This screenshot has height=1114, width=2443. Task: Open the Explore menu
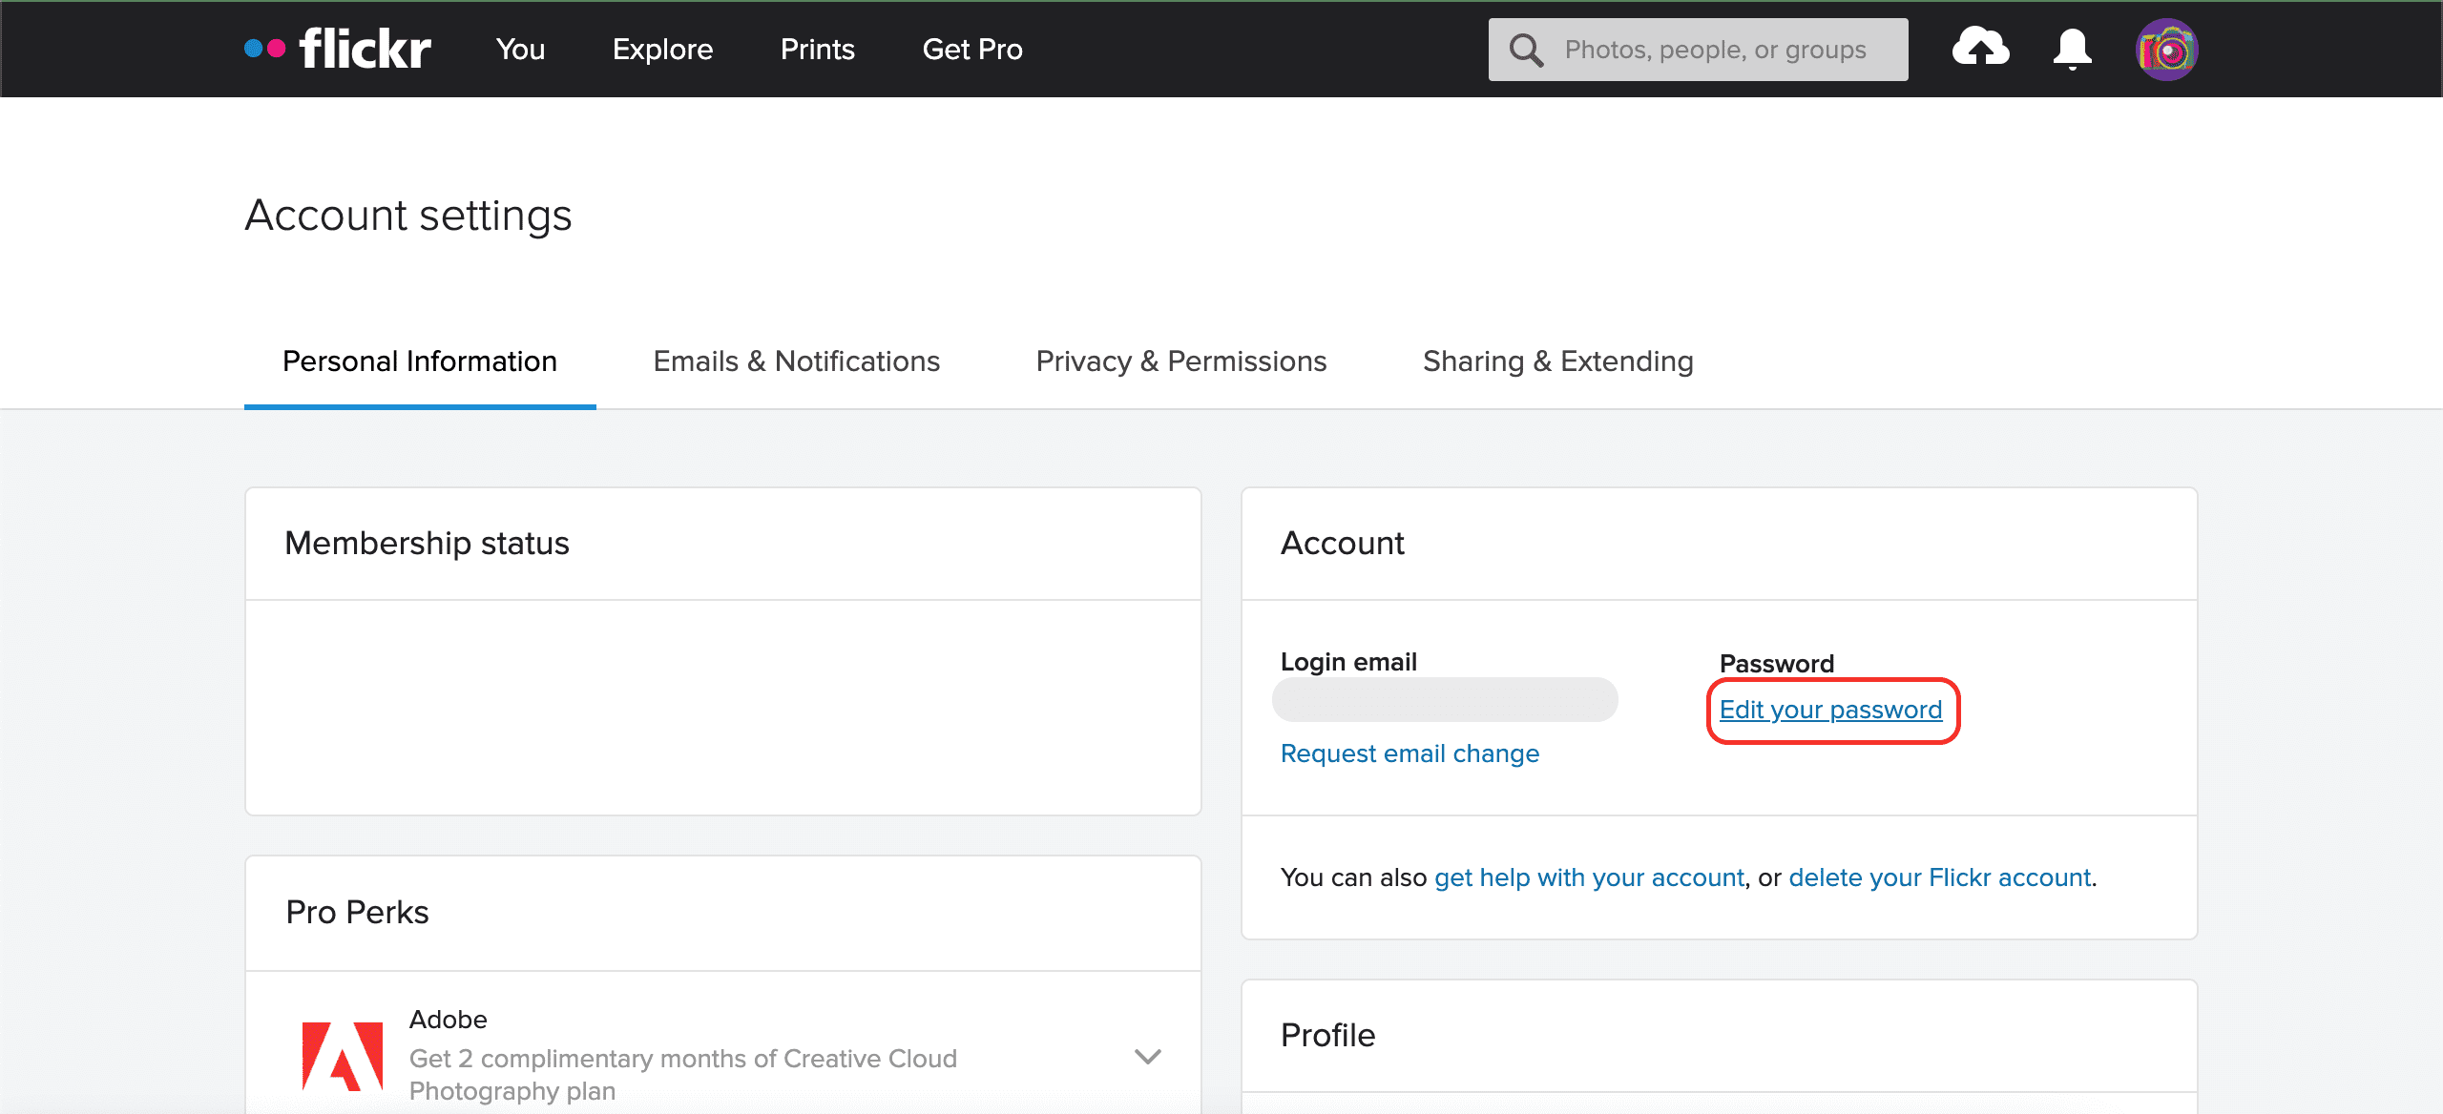point(662,50)
